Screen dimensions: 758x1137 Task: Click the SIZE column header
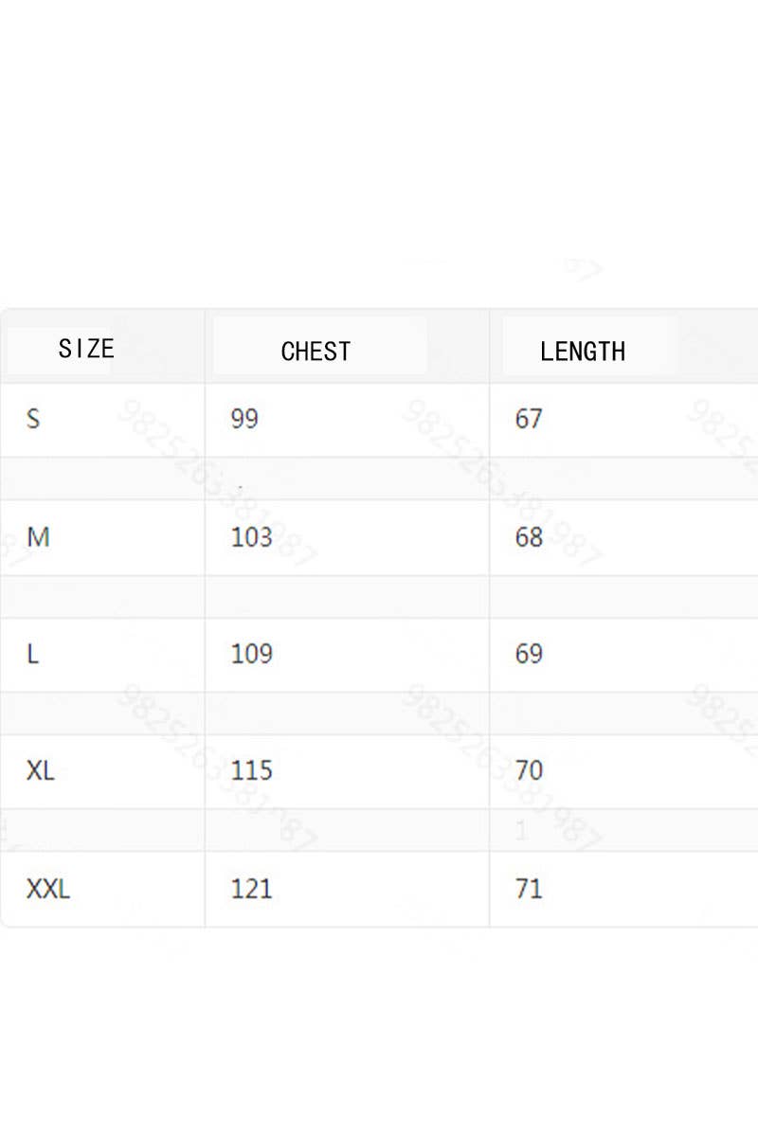[x=86, y=349]
